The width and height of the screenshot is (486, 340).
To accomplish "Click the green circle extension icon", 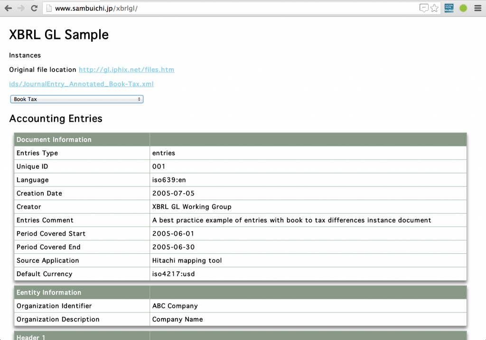I will click(x=463, y=8).
